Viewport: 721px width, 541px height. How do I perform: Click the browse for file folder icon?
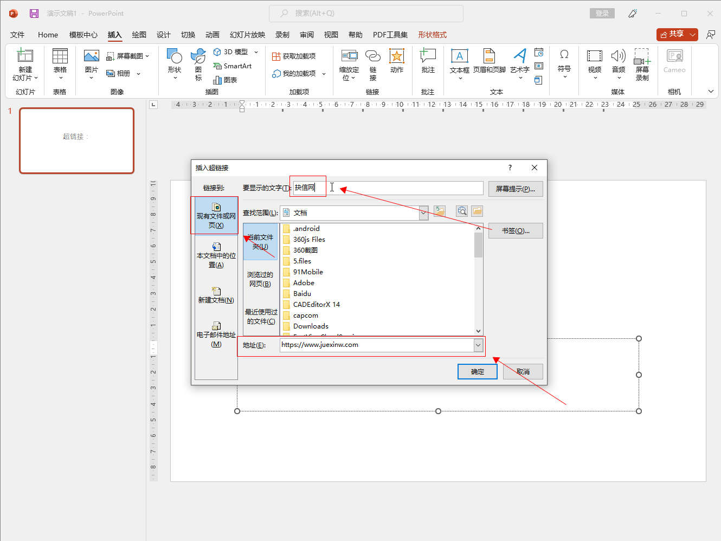pos(477,211)
